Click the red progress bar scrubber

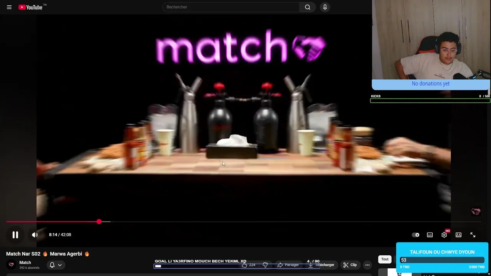tap(99, 222)
